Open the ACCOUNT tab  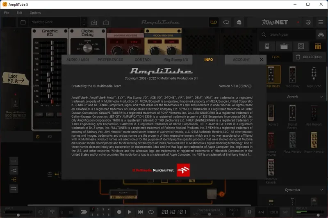[x=241, y=60]
